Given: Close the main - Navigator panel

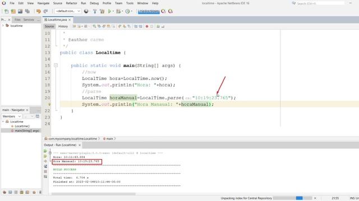Looking at the screenshot, I should pos(27,110).
